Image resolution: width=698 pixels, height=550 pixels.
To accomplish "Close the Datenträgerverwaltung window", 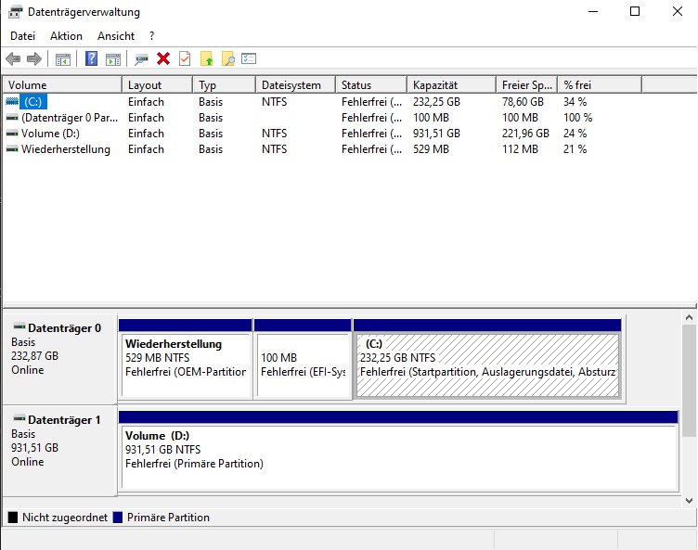I will pos(677,11).
